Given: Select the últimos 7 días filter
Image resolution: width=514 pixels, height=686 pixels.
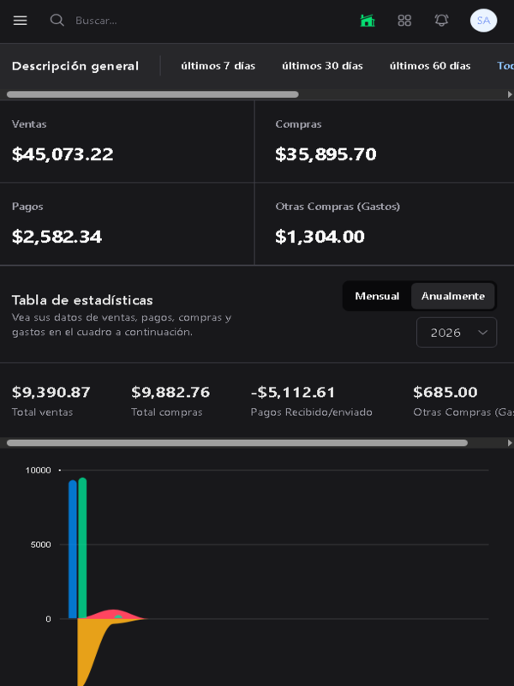Looking at the screenshot, I should [218, 66].
